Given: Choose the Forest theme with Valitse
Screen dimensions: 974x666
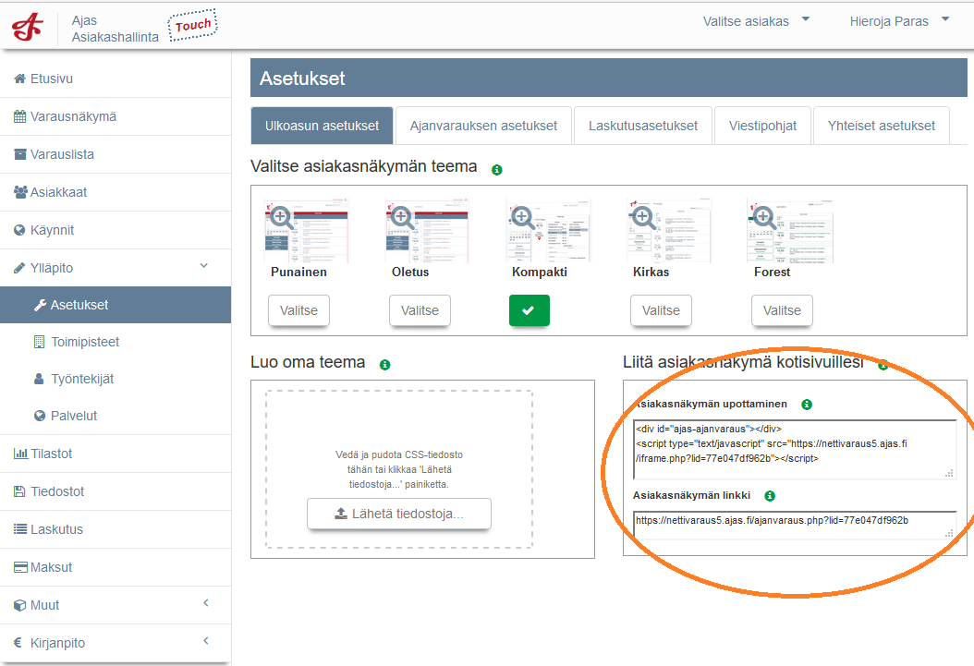Looking at the screenshot, I should coord(782,310).
